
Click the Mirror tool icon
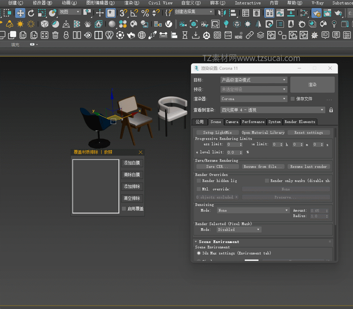point(221,13)
